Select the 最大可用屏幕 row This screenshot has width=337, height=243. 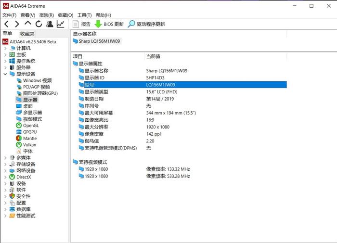182,113
